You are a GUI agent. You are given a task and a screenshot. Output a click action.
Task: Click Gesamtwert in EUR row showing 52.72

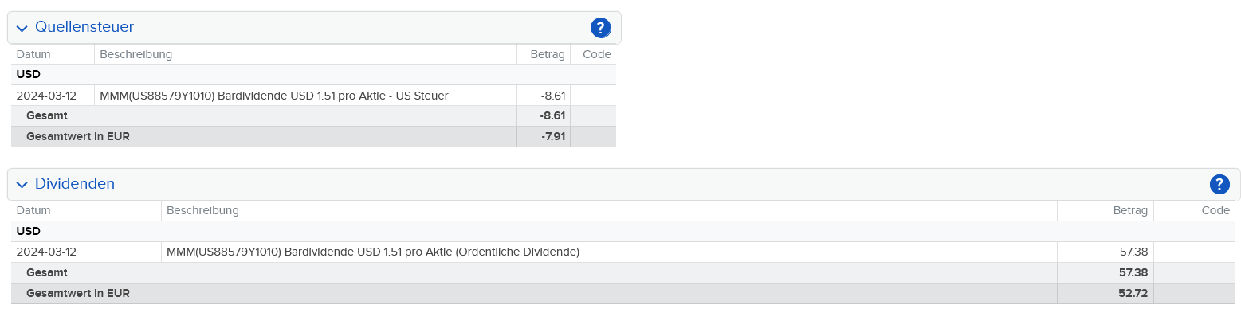(x=624, y=294)
